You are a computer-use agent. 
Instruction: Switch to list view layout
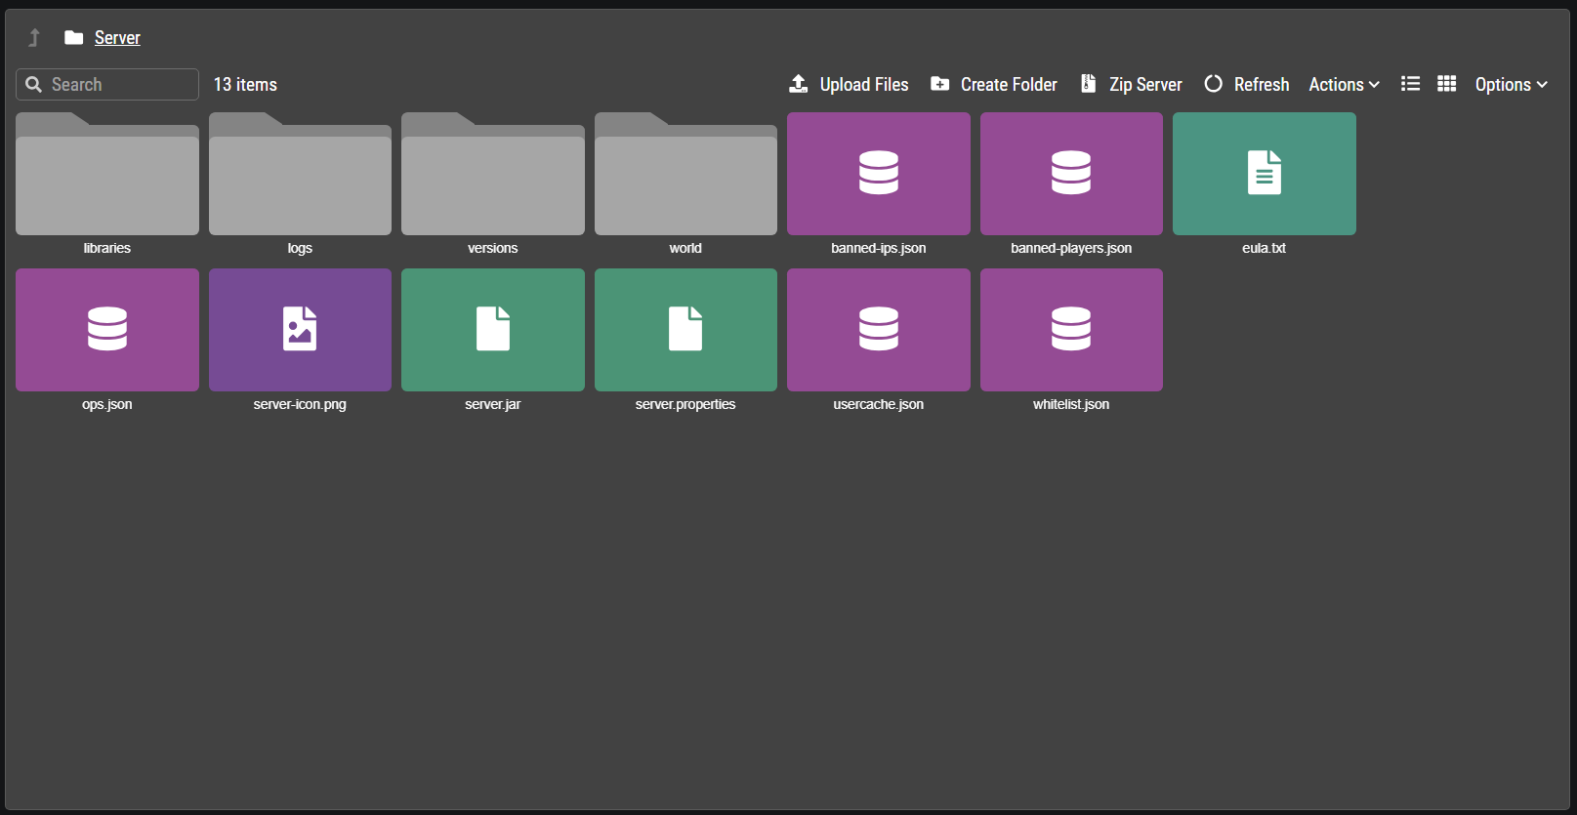coord(1410,84)
